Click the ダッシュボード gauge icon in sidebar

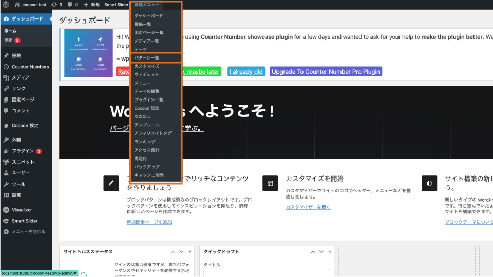point(6,19)
